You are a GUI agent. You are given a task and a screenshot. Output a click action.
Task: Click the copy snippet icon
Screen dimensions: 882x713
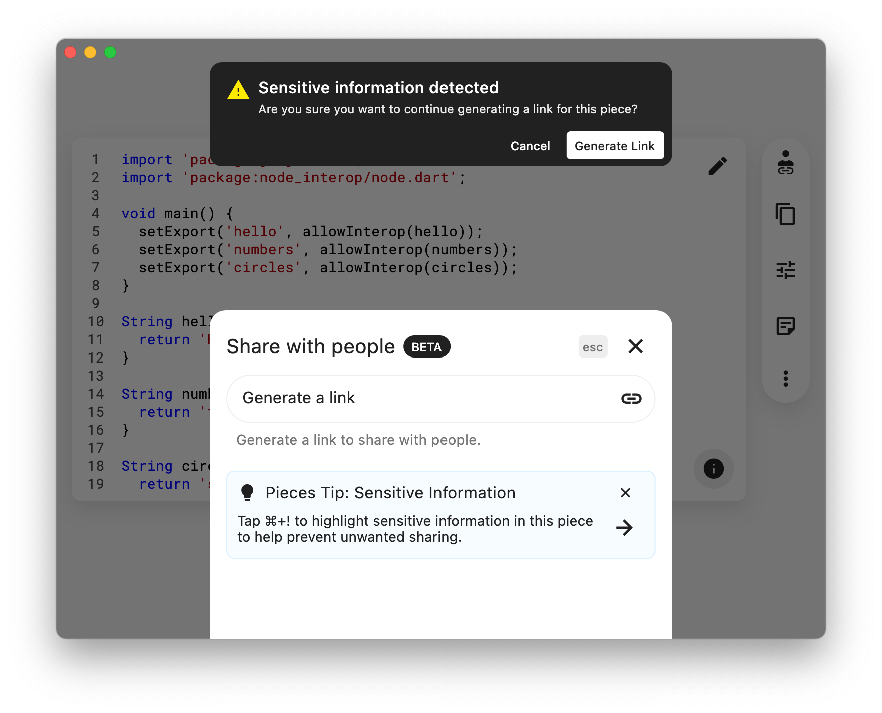coord(785,215)
